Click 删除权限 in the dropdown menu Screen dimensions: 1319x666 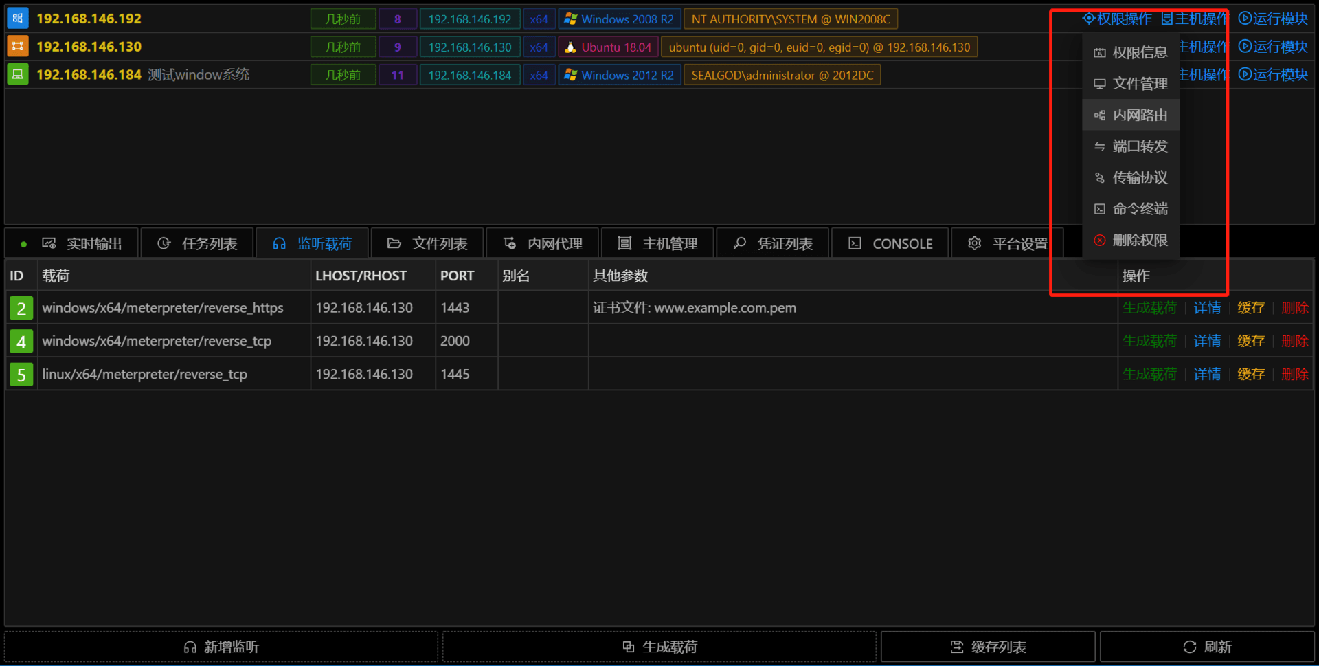tap(1131, 240)
